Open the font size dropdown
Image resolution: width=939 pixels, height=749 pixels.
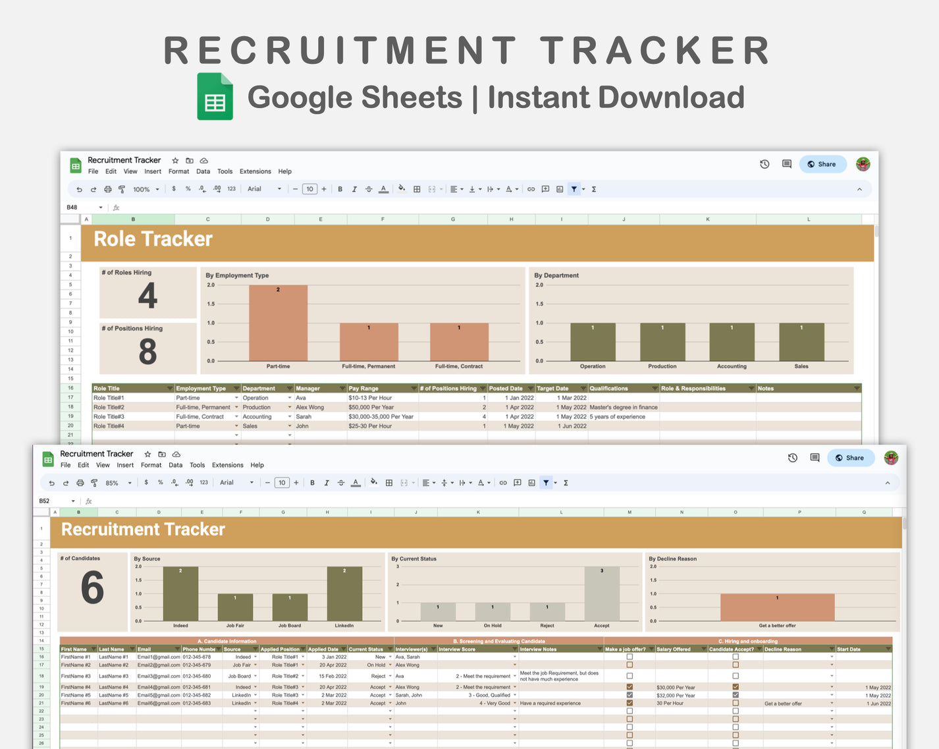[282, 482]
